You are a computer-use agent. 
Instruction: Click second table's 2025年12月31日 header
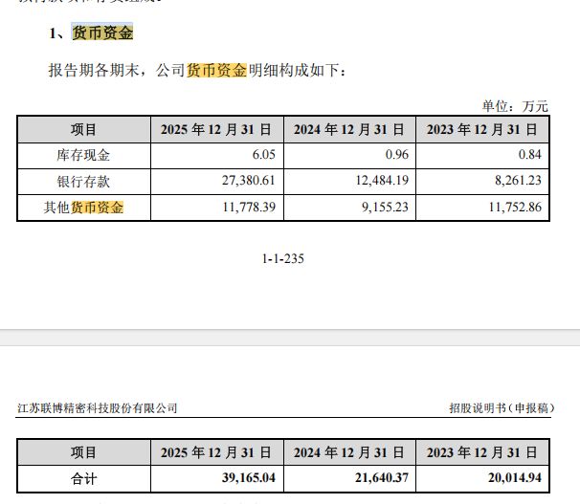point(216,452)
